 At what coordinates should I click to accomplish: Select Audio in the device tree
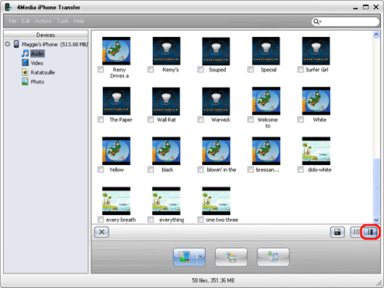[x=38, y=54]
